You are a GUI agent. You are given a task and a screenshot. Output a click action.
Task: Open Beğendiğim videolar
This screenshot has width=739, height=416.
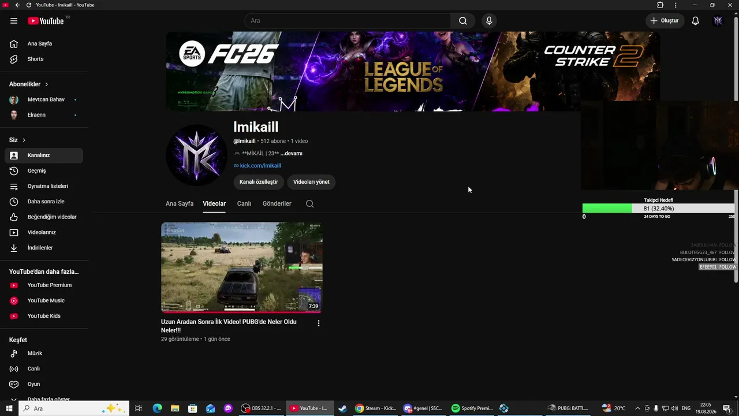44,217
